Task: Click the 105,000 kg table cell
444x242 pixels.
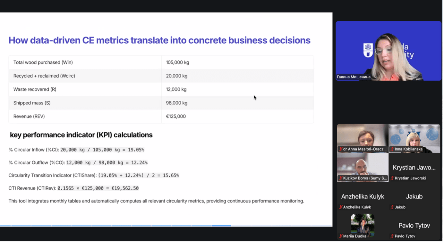Action: [177, 62]
